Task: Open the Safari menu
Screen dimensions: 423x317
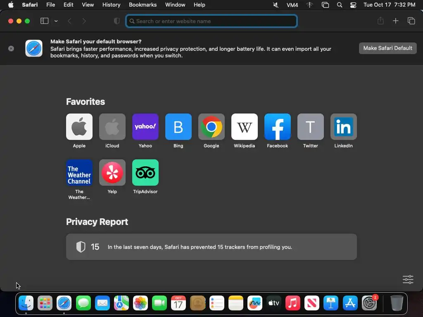Action: point(30,5)
